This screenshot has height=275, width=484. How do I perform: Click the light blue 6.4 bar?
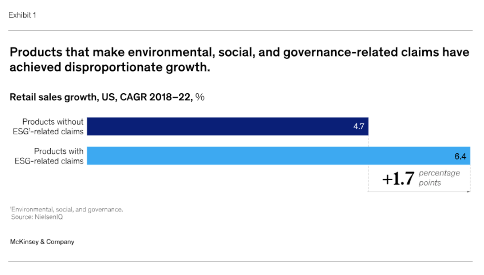[279, 156]
